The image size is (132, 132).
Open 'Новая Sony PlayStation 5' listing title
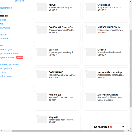pos(110,52)
